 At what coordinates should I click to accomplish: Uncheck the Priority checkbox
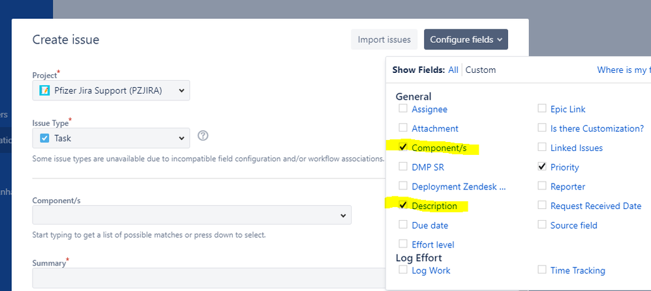(x=542, y=167)
